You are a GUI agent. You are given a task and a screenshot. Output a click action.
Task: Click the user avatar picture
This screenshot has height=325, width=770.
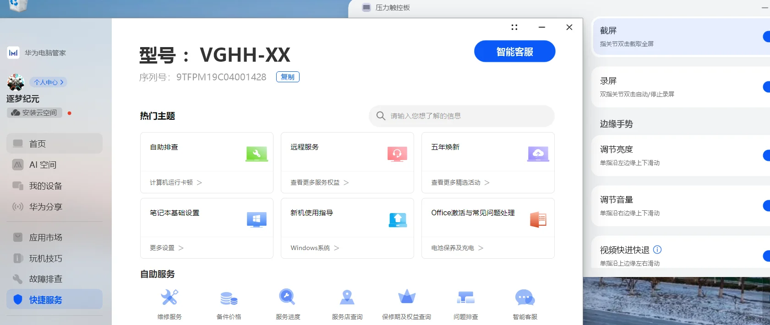16,82
